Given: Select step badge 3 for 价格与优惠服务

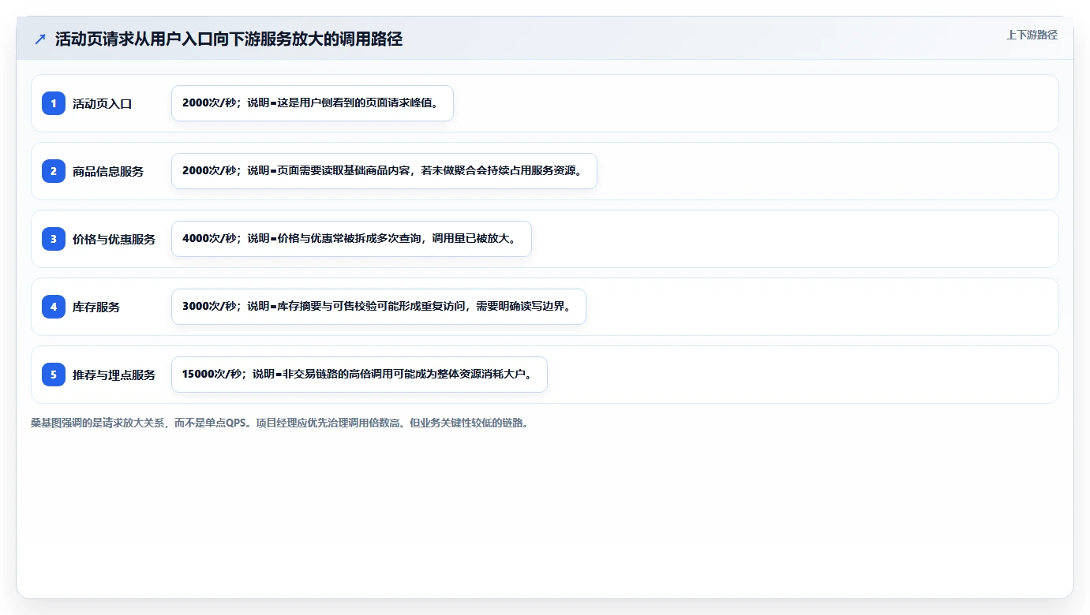Looking at the screenshot, I should point(54,239).
